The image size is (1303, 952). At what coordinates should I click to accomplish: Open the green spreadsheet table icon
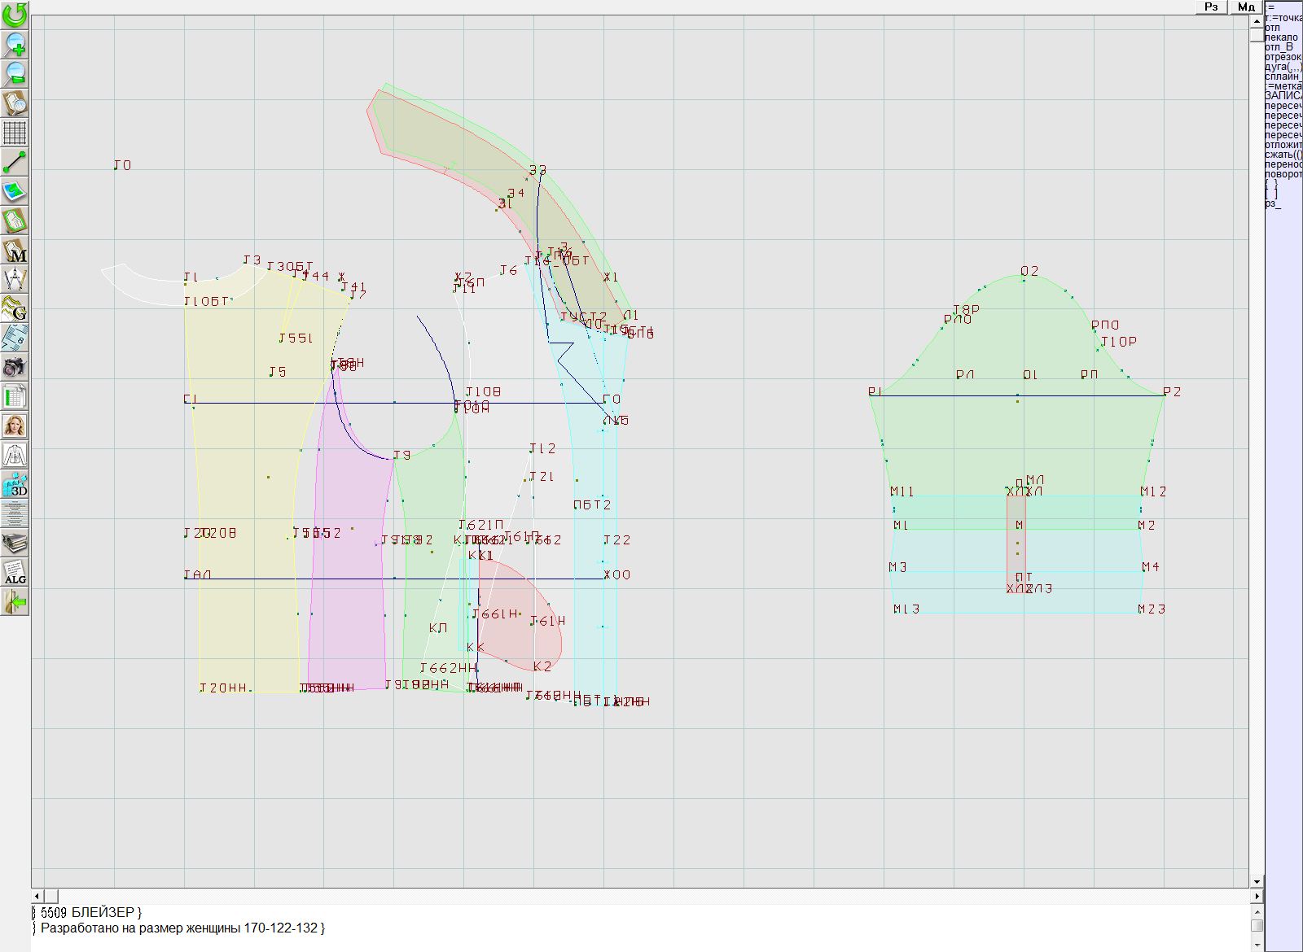(15, 397)
